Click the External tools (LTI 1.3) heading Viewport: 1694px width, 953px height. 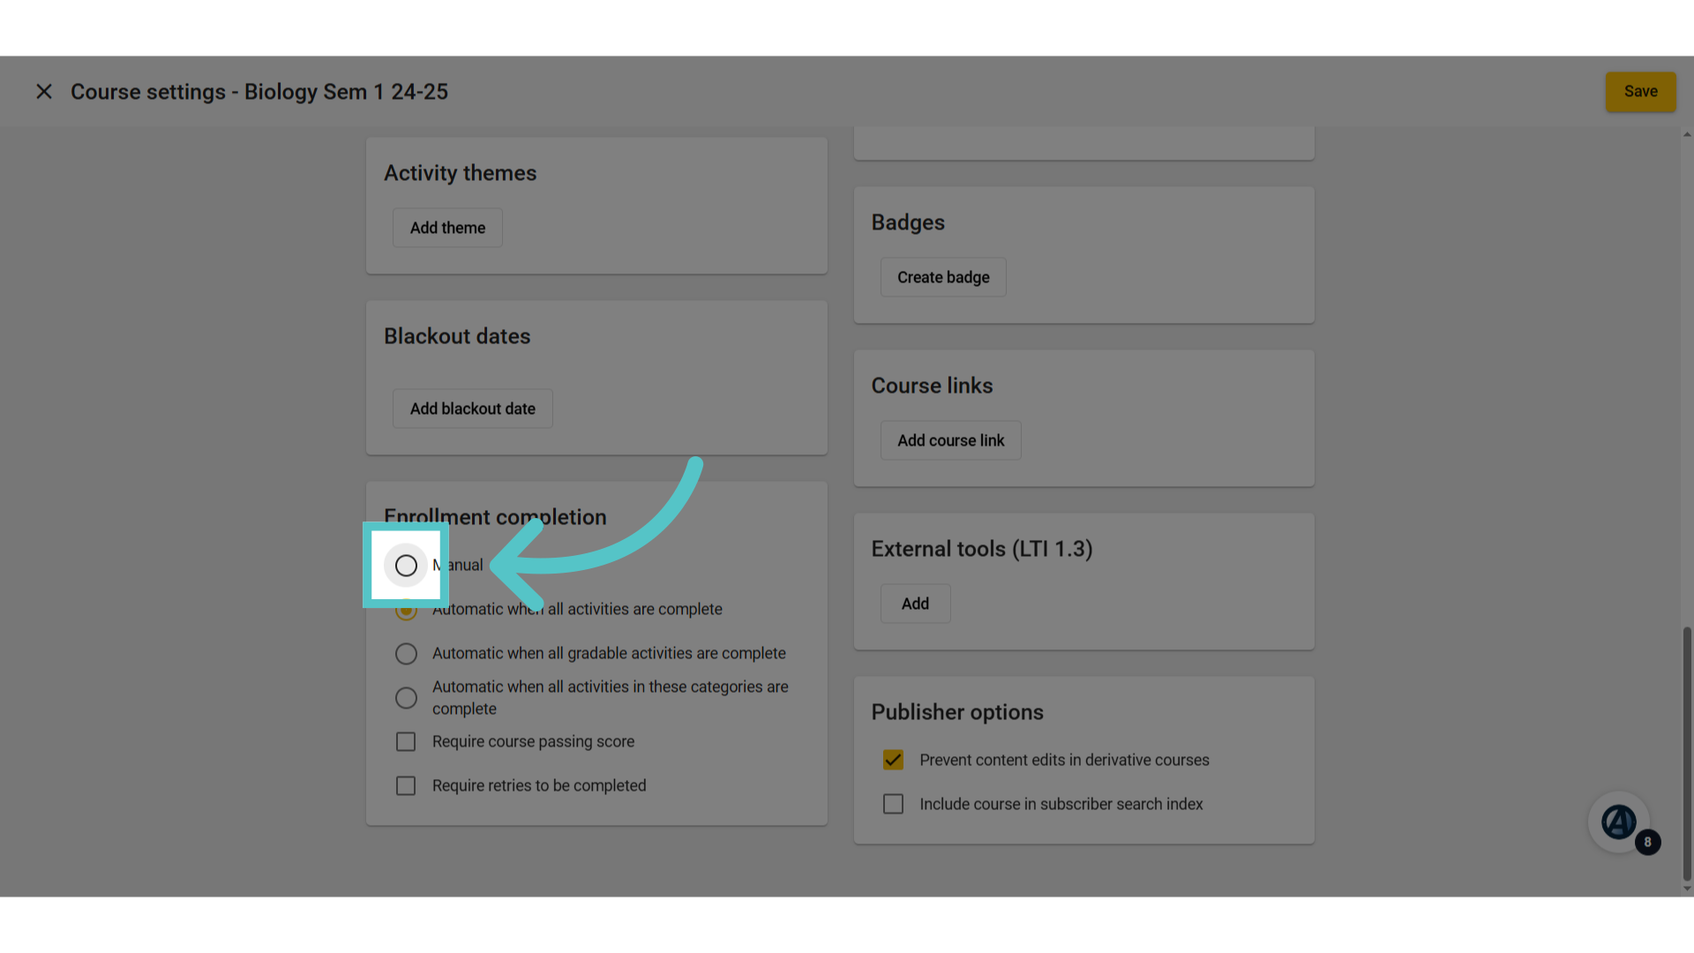click(982, 549)
